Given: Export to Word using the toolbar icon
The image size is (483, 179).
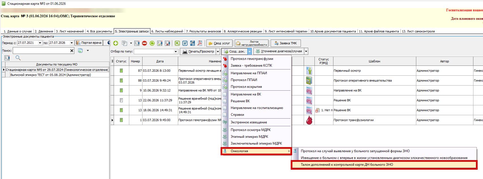Looking at the screenshot, I should pos(185,43).
